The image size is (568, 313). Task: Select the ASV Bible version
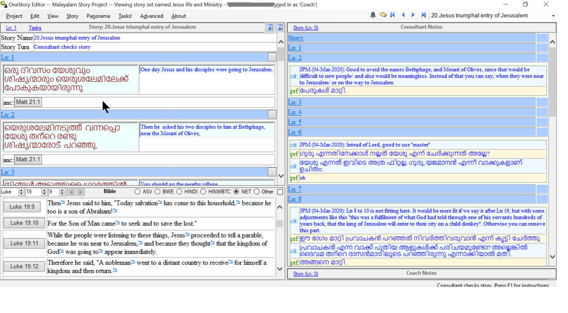(x=138, y=192)
